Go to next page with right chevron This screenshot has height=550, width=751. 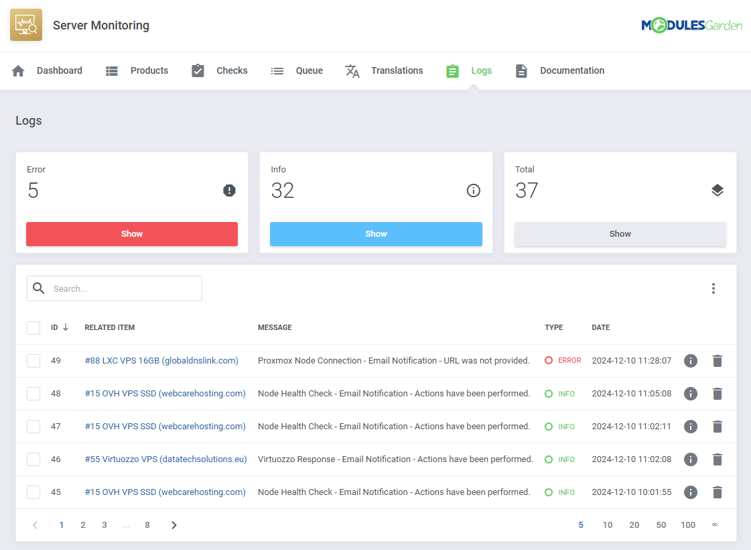click(x=174, y=525)
